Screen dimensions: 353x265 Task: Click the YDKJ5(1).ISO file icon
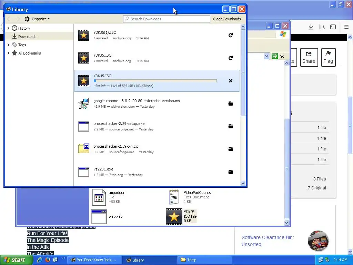84,35
